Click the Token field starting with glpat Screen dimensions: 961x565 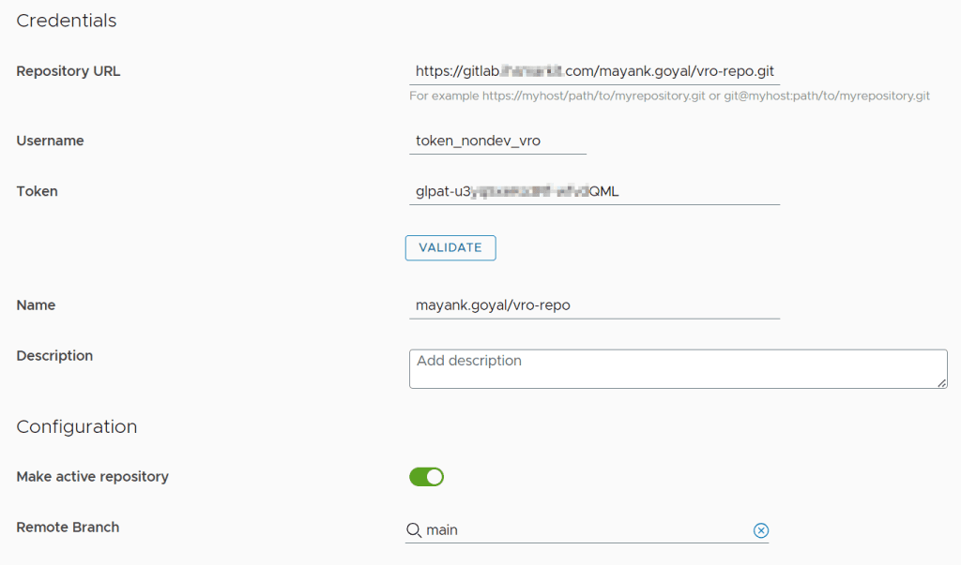594,192
